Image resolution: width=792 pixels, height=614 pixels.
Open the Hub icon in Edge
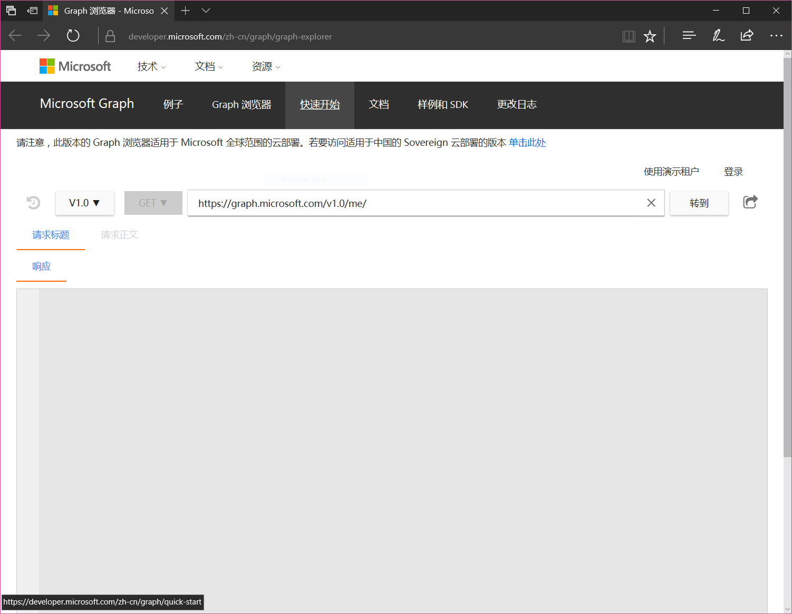pos(689,36)
